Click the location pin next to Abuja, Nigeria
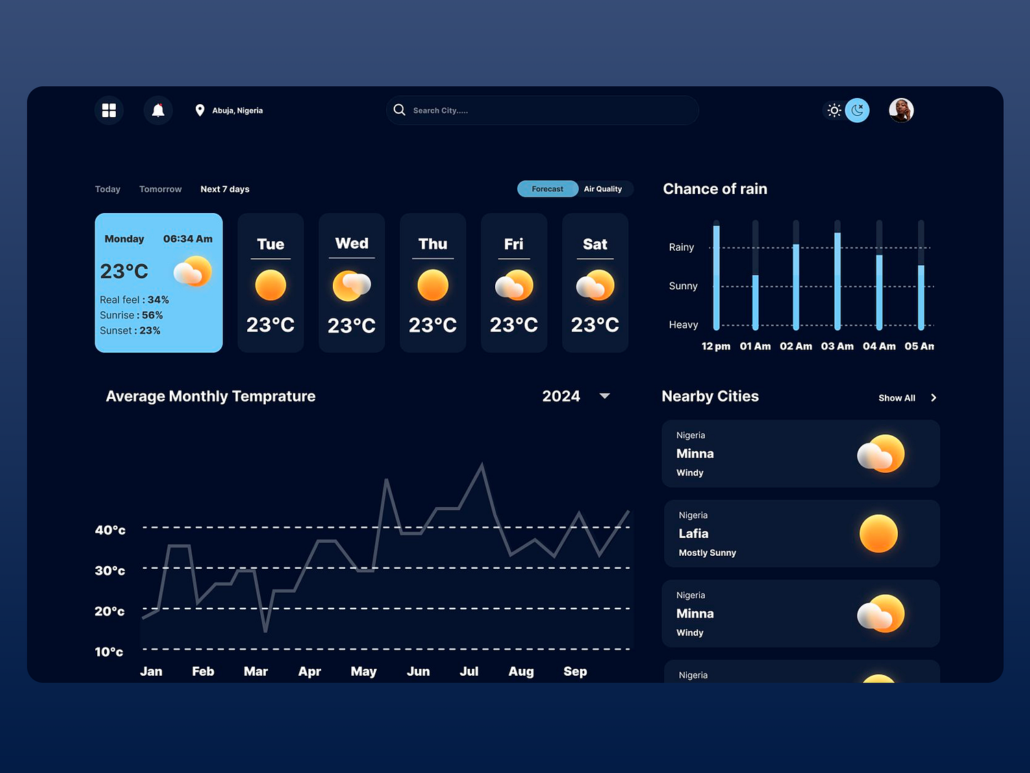Screen dimensions: 1030x773 [199, 110]
